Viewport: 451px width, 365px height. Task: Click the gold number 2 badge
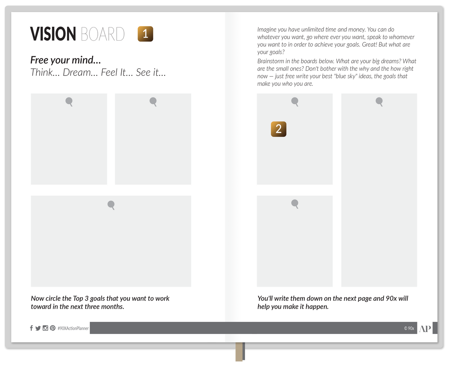click(x=278, y=129)
